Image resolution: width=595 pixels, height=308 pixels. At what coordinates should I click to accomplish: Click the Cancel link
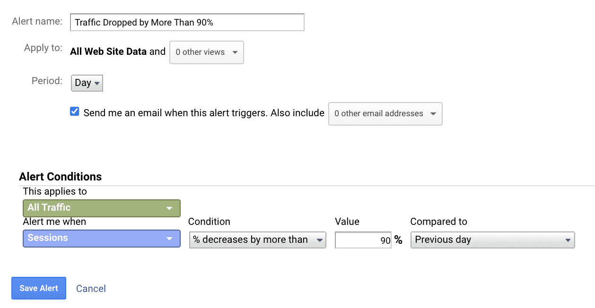coord(91,289)
